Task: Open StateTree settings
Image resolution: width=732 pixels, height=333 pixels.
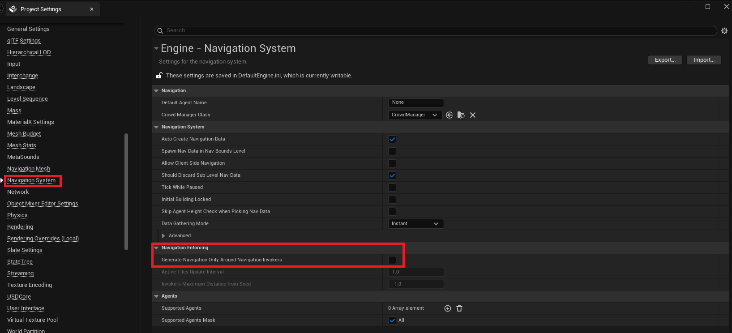Action: pos(20,262)
